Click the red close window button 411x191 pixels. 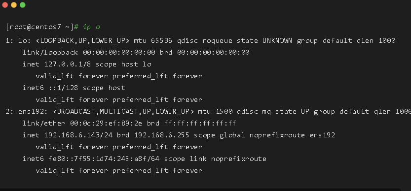(5, 5)
